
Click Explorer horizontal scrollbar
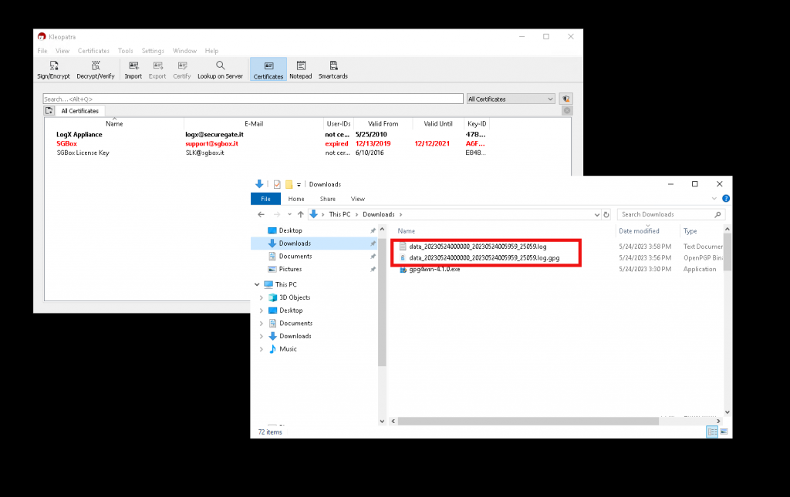coord(528,421)
